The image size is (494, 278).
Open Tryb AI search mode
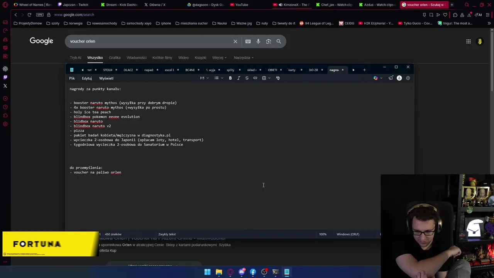pyautogui.click(x=76, y=58)
